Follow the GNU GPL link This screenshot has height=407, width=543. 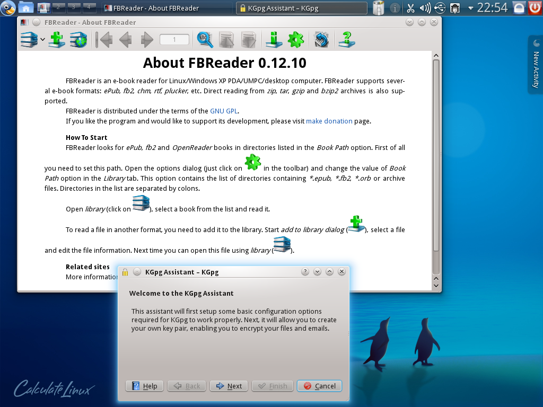(x=224, y=111)
